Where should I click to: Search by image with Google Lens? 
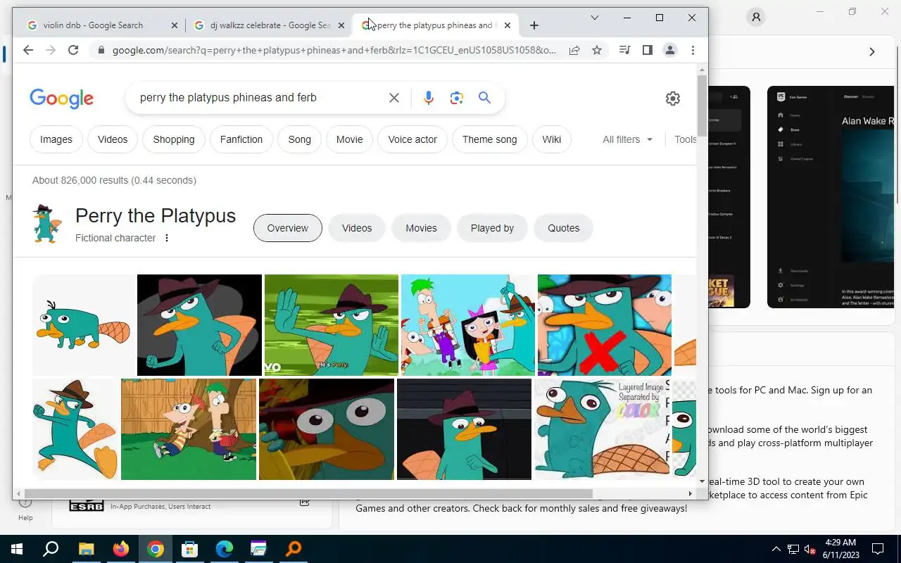coord(457,98)
